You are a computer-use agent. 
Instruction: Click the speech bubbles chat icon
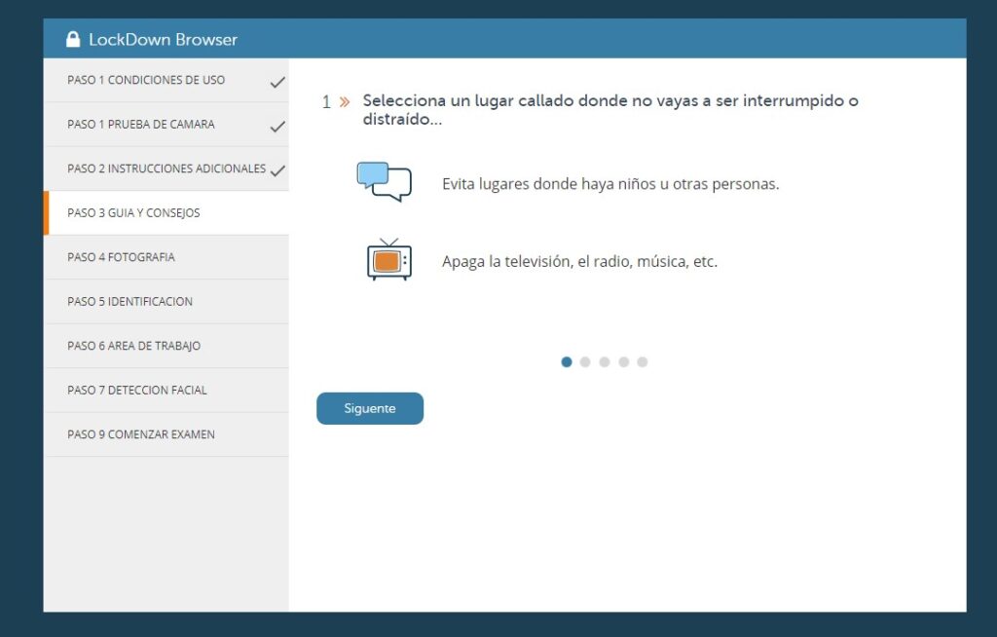click(x=385, y=182)
